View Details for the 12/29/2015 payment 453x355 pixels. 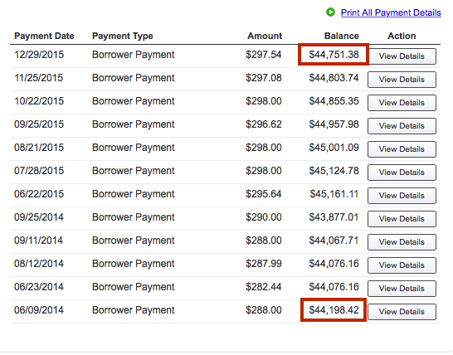click(x=402, y=56)
